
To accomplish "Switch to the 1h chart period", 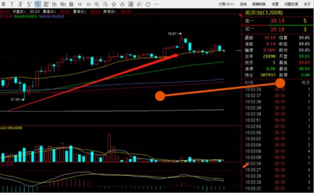I will (x=54, y=4).
